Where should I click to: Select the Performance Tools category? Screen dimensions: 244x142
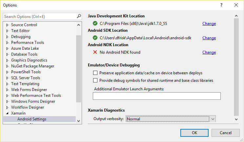[x=28, y=43]
